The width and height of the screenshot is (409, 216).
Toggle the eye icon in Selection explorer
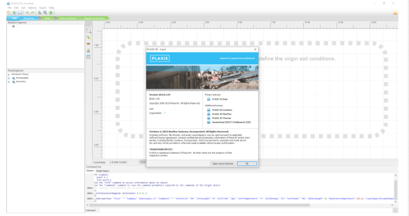tap(14, 26)
